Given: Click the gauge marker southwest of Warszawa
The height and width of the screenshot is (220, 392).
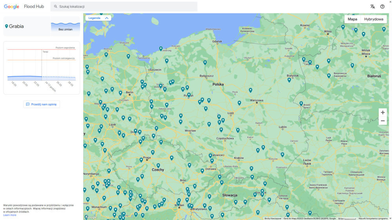Looking at the screenshot, I should click(239, 103).
